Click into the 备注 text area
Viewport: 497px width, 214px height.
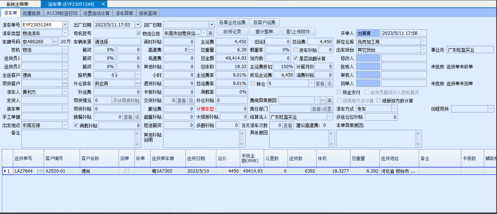[x=81, y=139]
